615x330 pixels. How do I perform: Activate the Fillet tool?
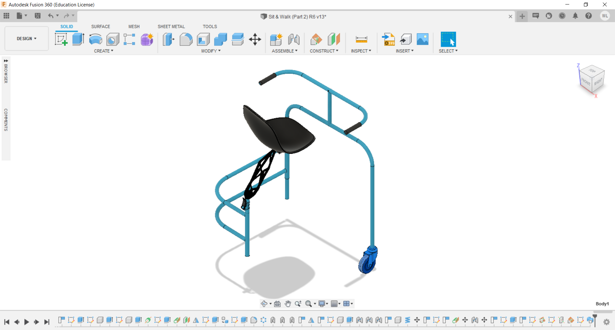[186, 39]
